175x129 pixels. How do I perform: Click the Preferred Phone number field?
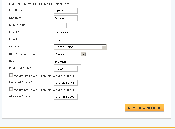(66, 83)
